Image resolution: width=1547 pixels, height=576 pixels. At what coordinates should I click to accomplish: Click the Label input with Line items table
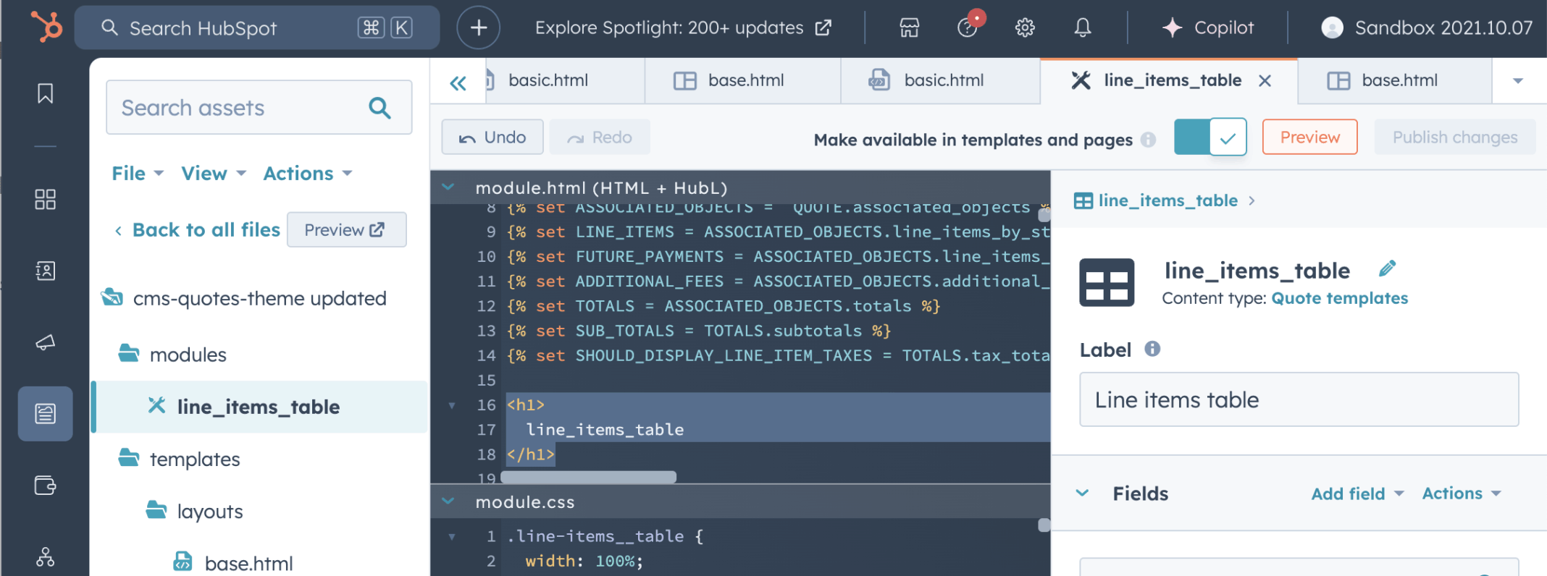point(1299,399)
